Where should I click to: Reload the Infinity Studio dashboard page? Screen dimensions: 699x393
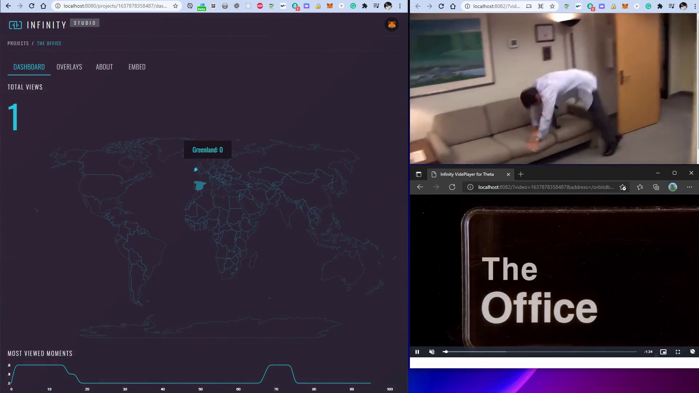point(32,6)
